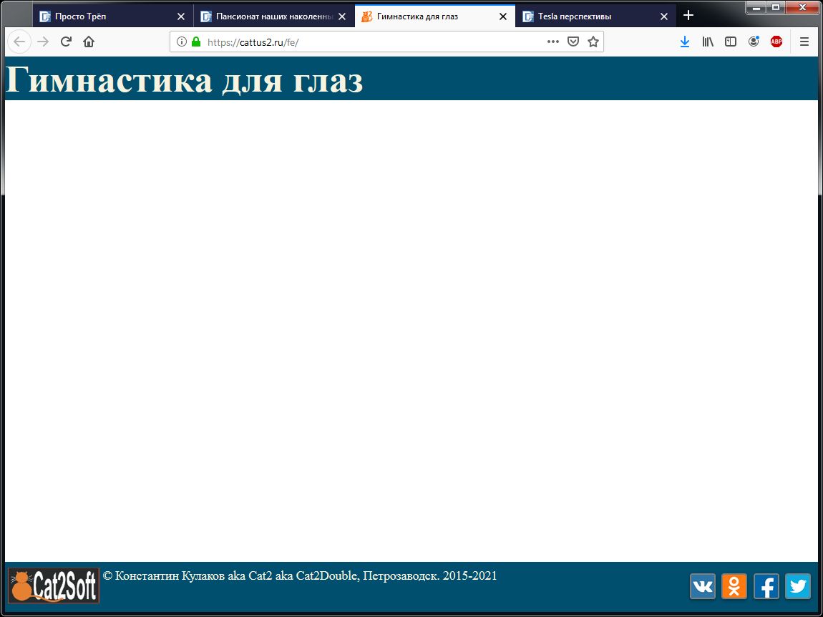The height and width of the screenshot is (617, 823).
Task: Open the Downloads panel
Action: click(684, 42)
